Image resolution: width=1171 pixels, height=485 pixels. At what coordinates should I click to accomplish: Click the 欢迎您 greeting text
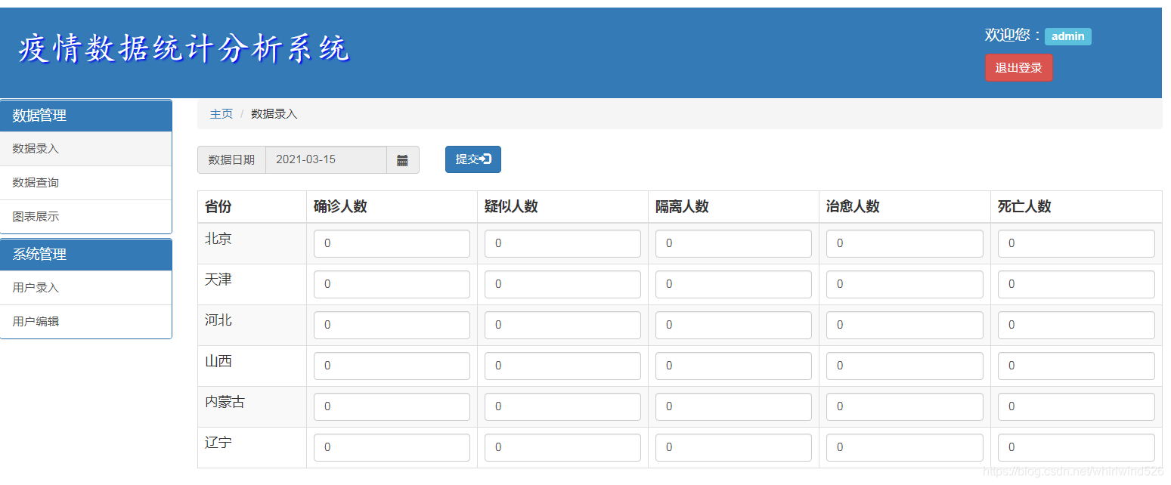click(x=1013, y=36)
